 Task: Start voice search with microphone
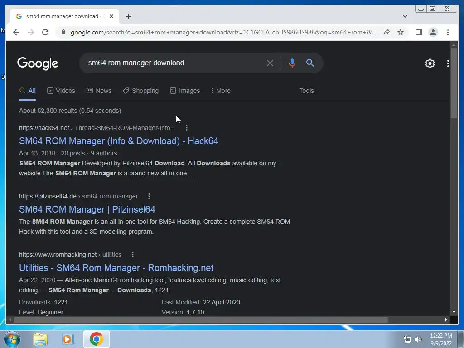[292, 63]
